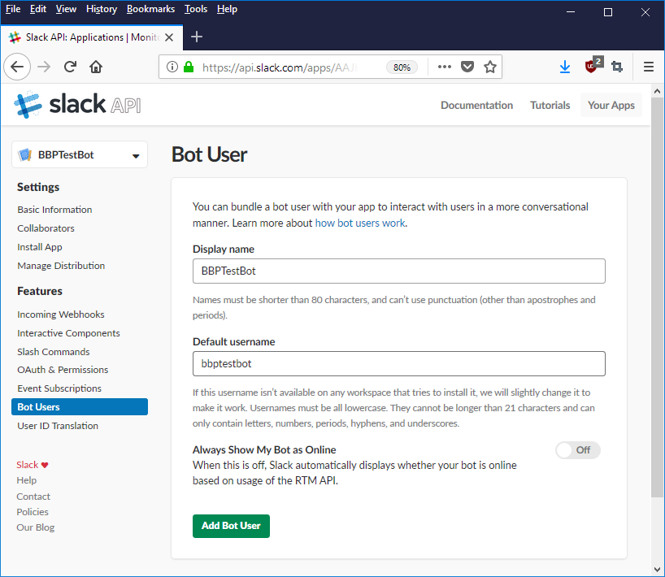Focus the Display name input field
Viewport: 665px width, 577px height.
(398, 271)
